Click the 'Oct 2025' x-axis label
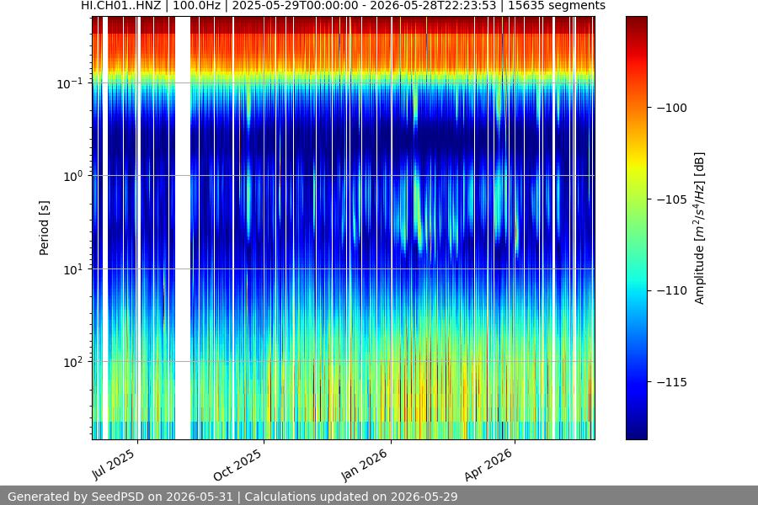 click(x=238, y=465)
